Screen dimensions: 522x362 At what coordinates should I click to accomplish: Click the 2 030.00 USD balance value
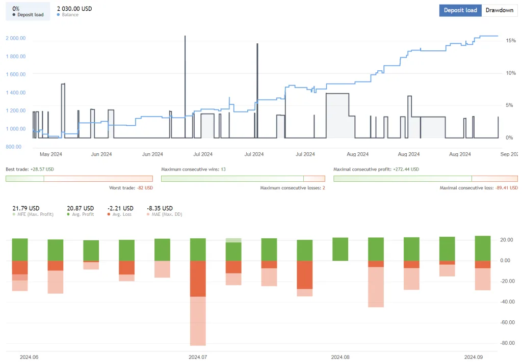(x=74, y=8)
